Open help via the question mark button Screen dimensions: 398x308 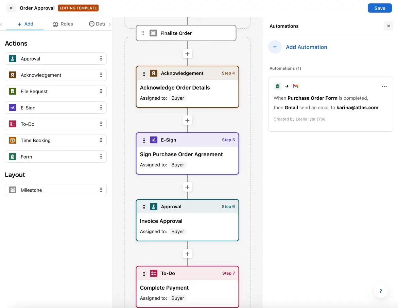(x=381, y=291)
